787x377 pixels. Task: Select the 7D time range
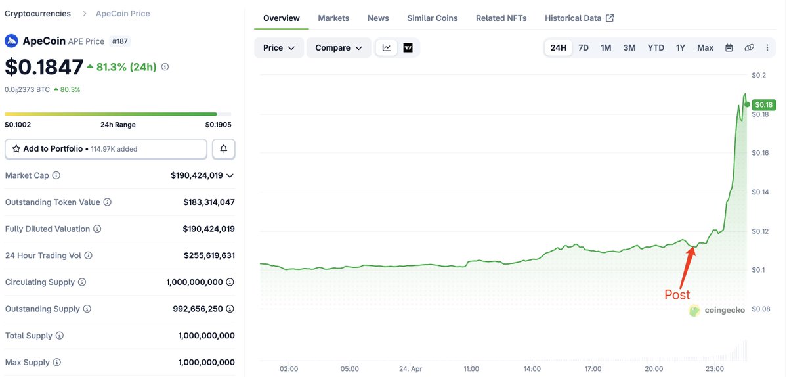(583, 48)
